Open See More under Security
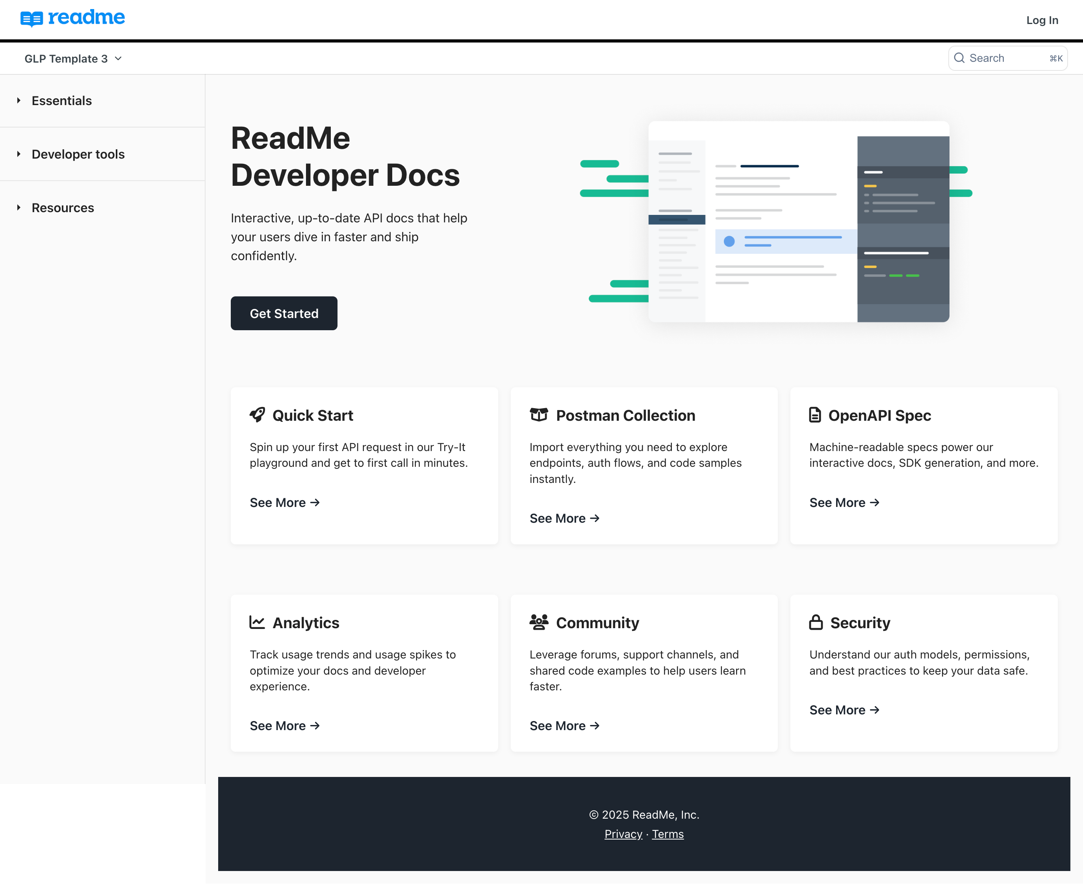 [x=845, y=710]
